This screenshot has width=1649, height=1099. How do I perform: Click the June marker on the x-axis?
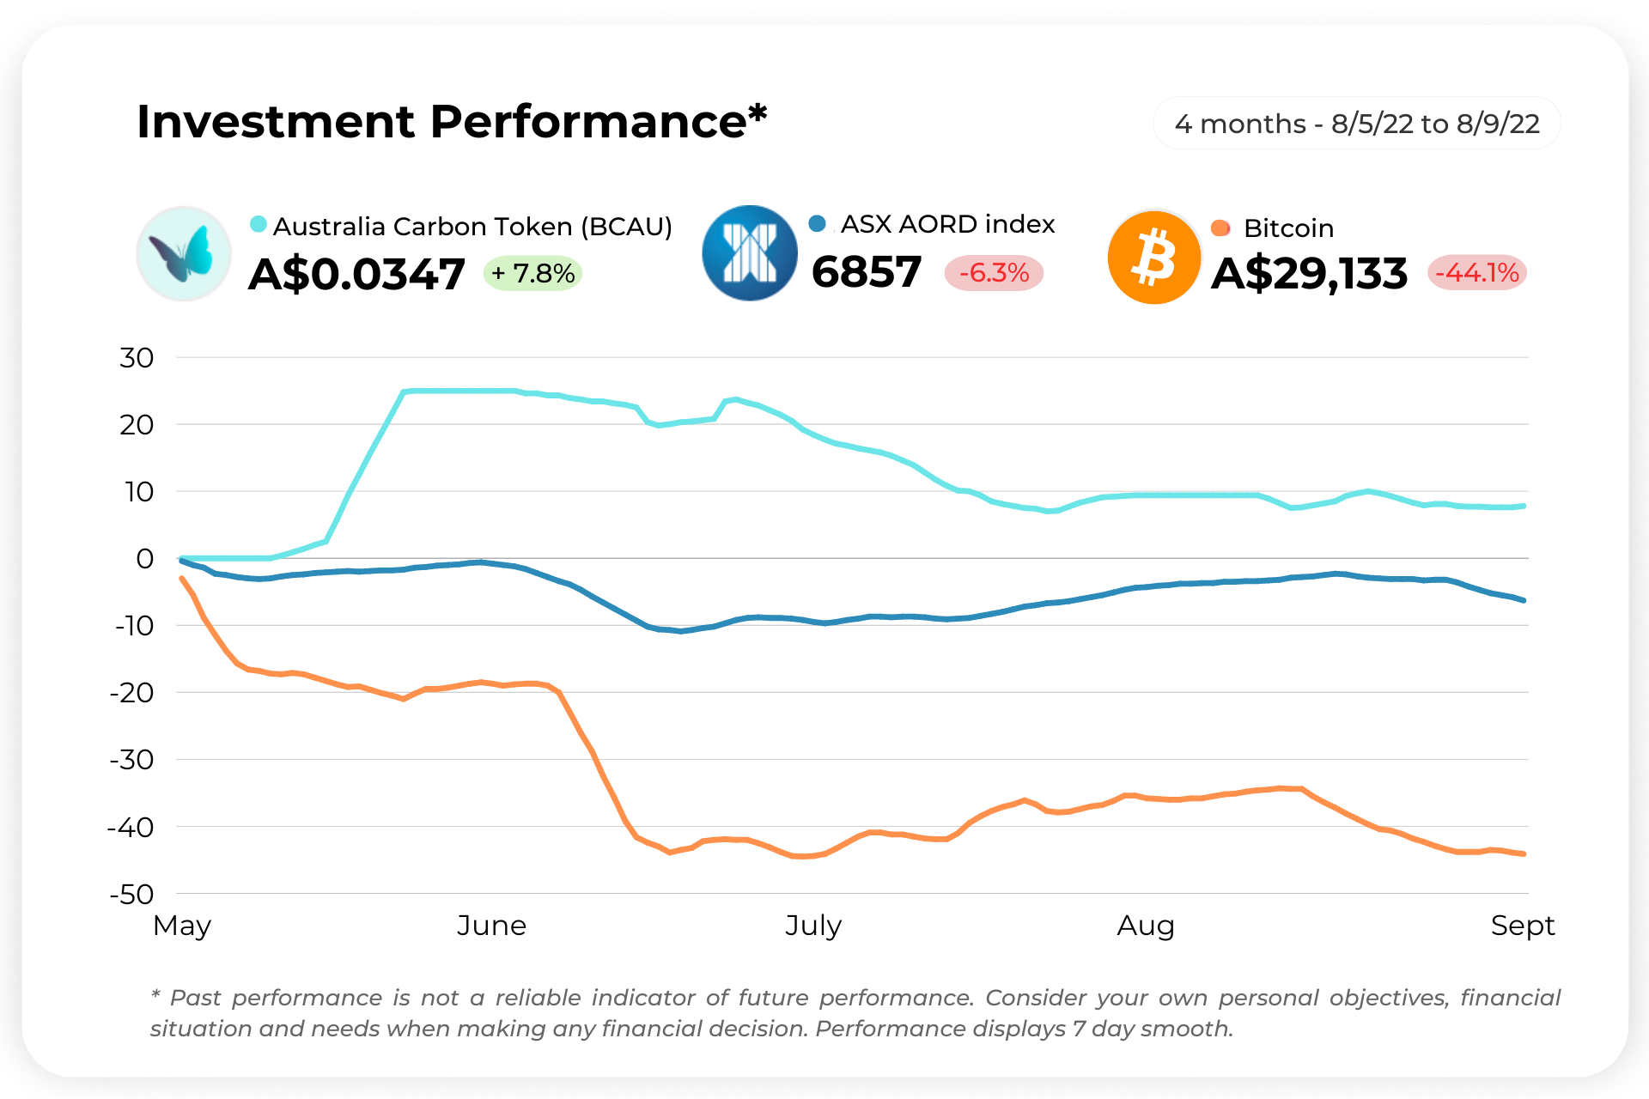[x=491, y=926]
